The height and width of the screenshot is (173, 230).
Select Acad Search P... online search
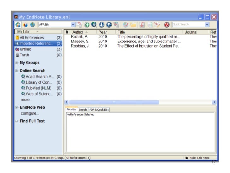click(41, 77)
